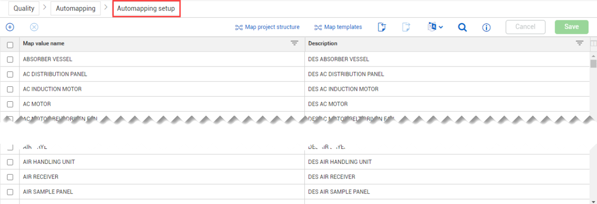Open the Description column filter icon

pos(580,44)
